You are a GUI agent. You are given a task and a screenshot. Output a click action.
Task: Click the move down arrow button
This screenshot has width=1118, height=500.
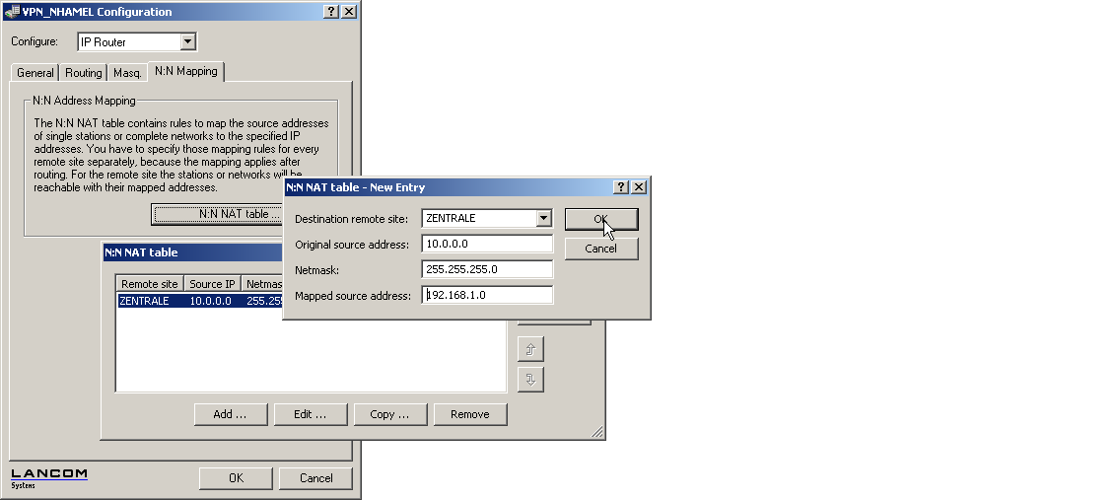530,380
